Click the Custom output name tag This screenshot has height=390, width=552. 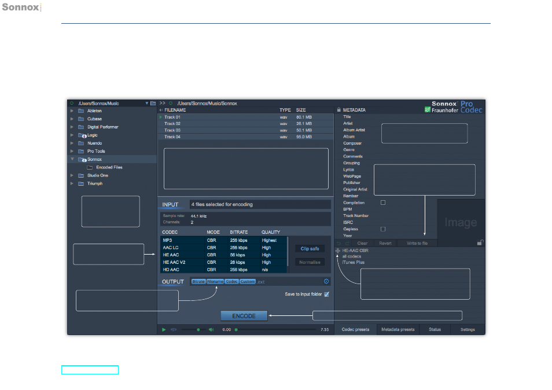click(248, 282)
